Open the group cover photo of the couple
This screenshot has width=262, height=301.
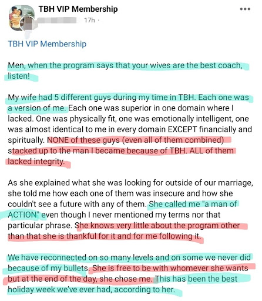pos(22,18)
